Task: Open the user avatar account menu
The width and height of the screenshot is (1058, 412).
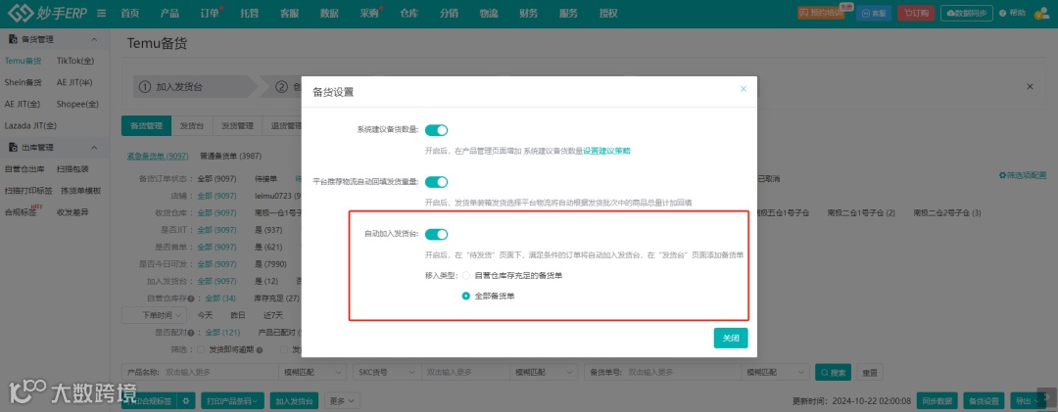Action: (x=1043, y=13)
